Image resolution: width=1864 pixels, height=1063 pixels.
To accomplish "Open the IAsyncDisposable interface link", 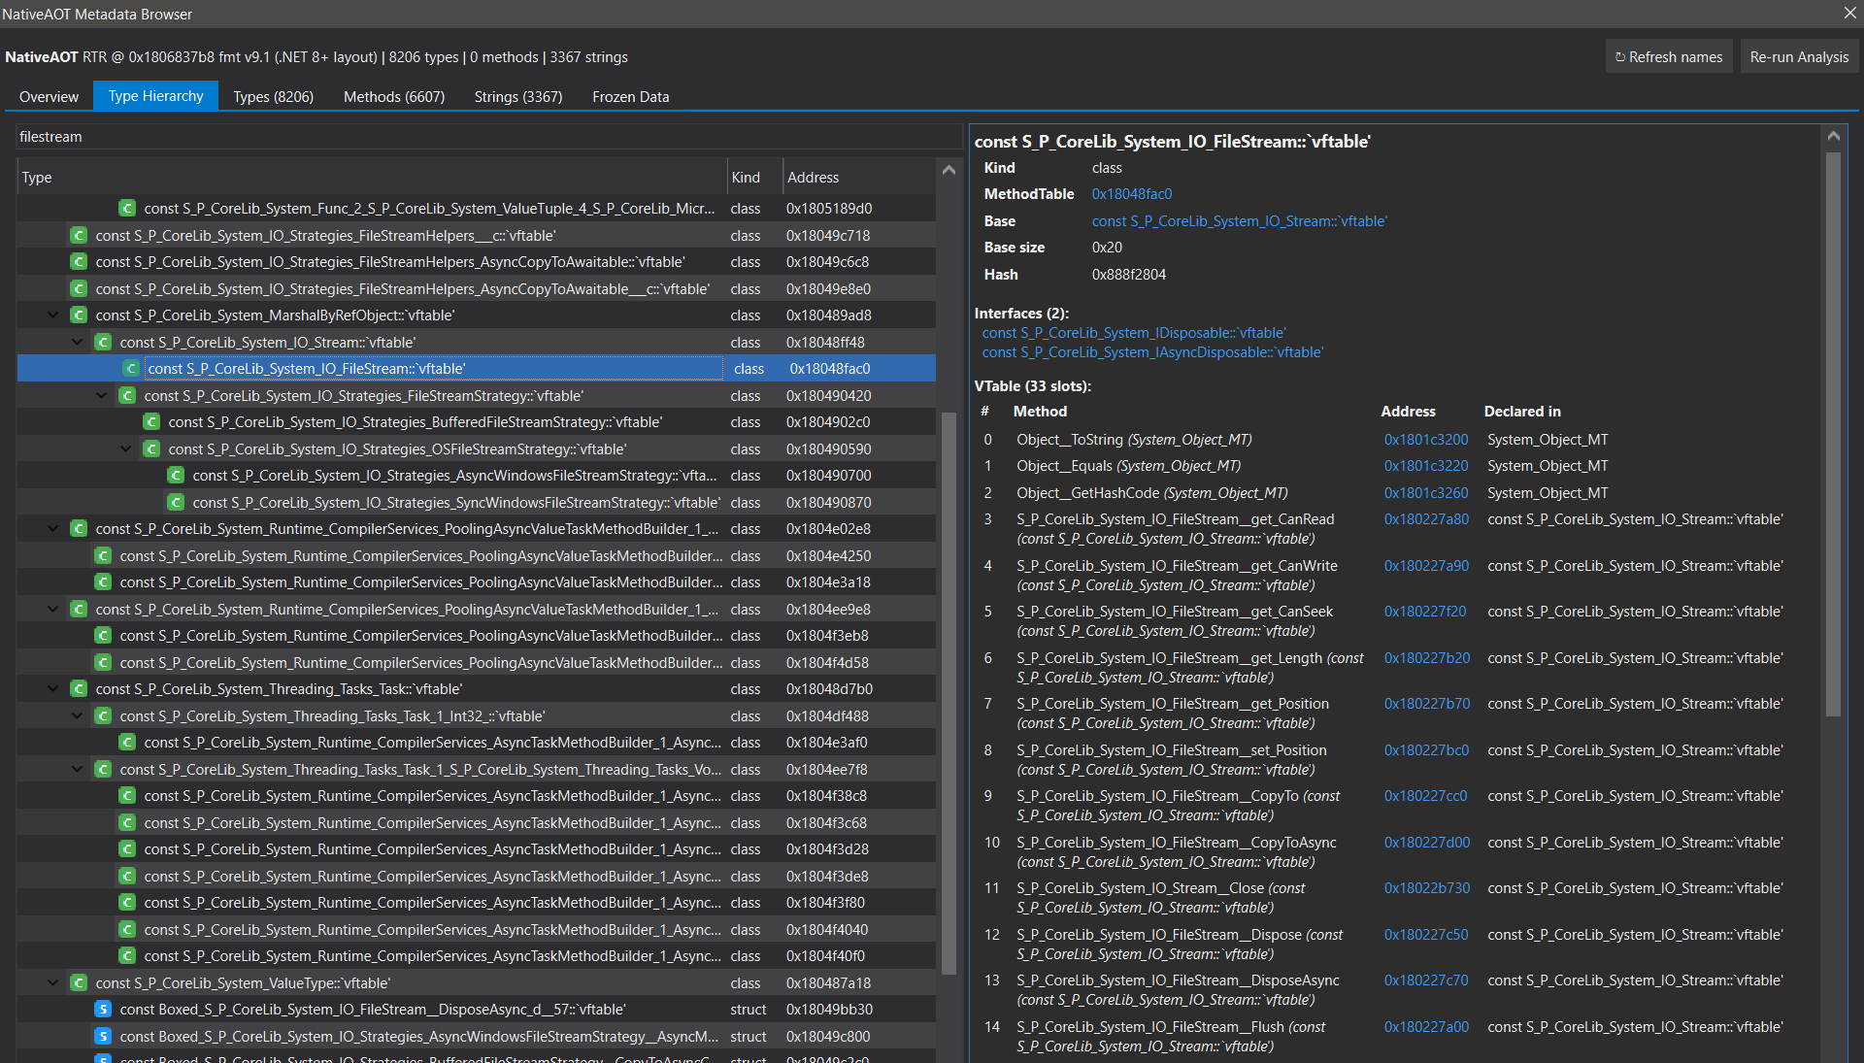I will [x=1152, y=352].
